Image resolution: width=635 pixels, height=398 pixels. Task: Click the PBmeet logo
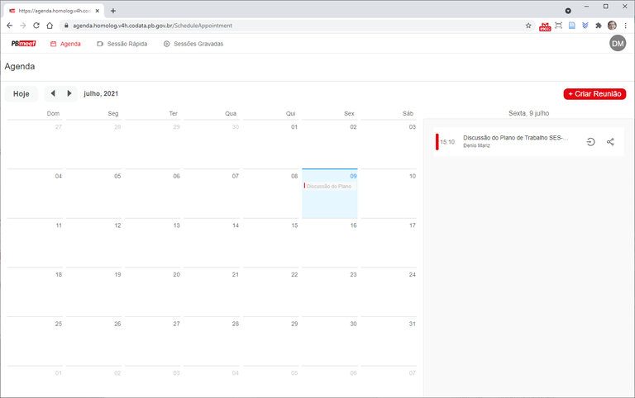click(23, 44)
